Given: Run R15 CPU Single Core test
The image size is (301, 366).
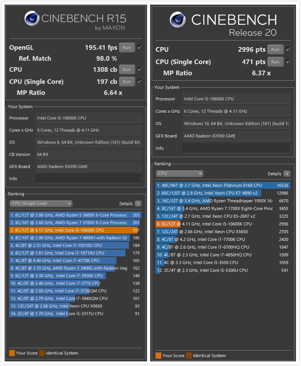Looking at the screenshot, I should (127, 82).
